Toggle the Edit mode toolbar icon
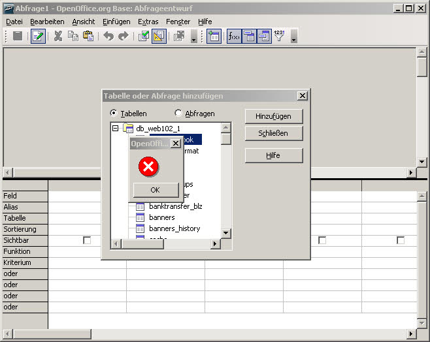 pyautogui.click(x=38, y=37)
